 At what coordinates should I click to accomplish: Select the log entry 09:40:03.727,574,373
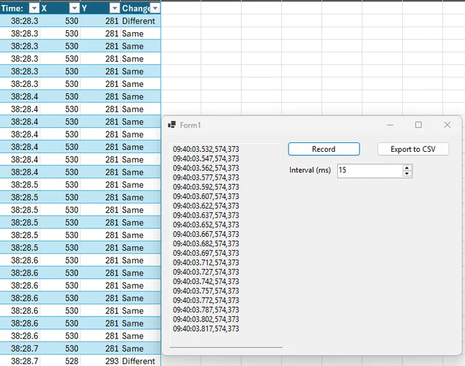[206, 272]
